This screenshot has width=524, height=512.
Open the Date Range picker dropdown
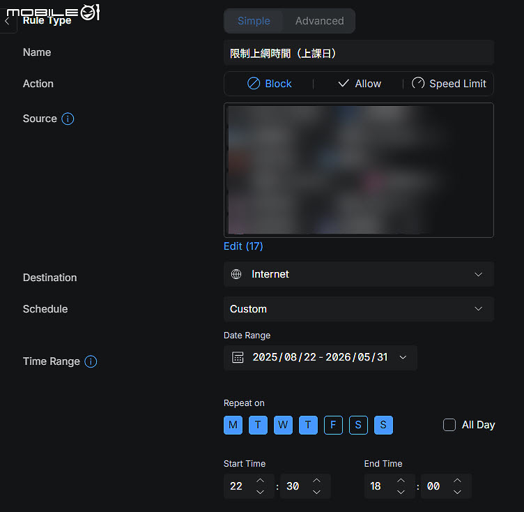coord(320,357)
